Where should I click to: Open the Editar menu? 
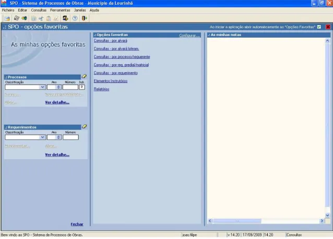pos(22,10)
